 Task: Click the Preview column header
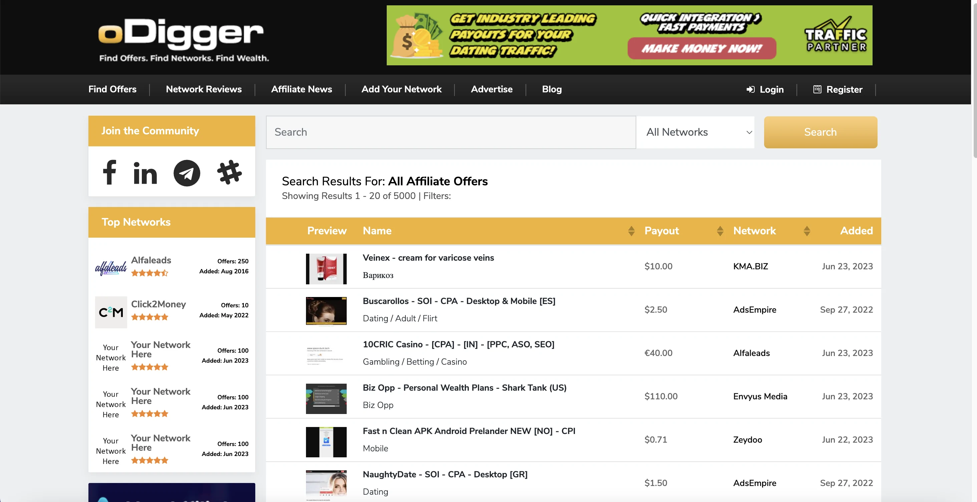pyautogui.click(x=327, y=231)
